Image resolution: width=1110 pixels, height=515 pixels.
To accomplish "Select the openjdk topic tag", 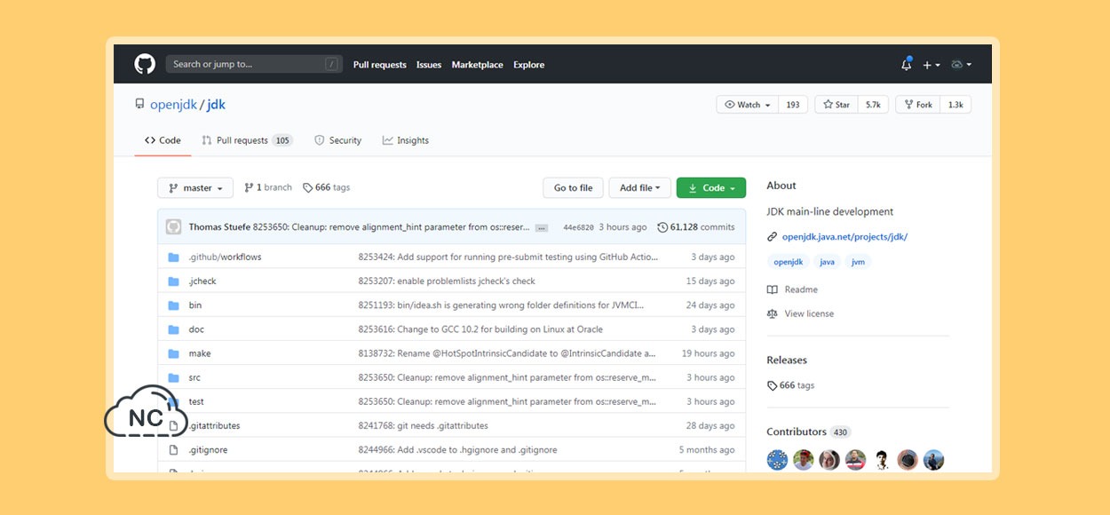I will pos(788,262).
